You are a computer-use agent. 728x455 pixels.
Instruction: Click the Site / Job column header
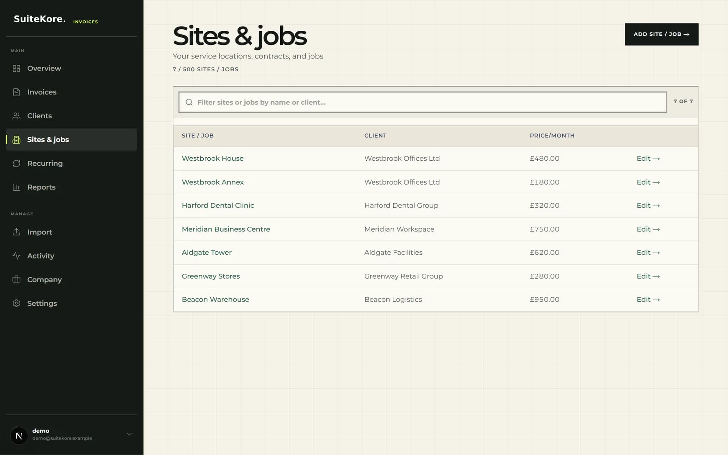pyautogui.click(x=198, y=136)
